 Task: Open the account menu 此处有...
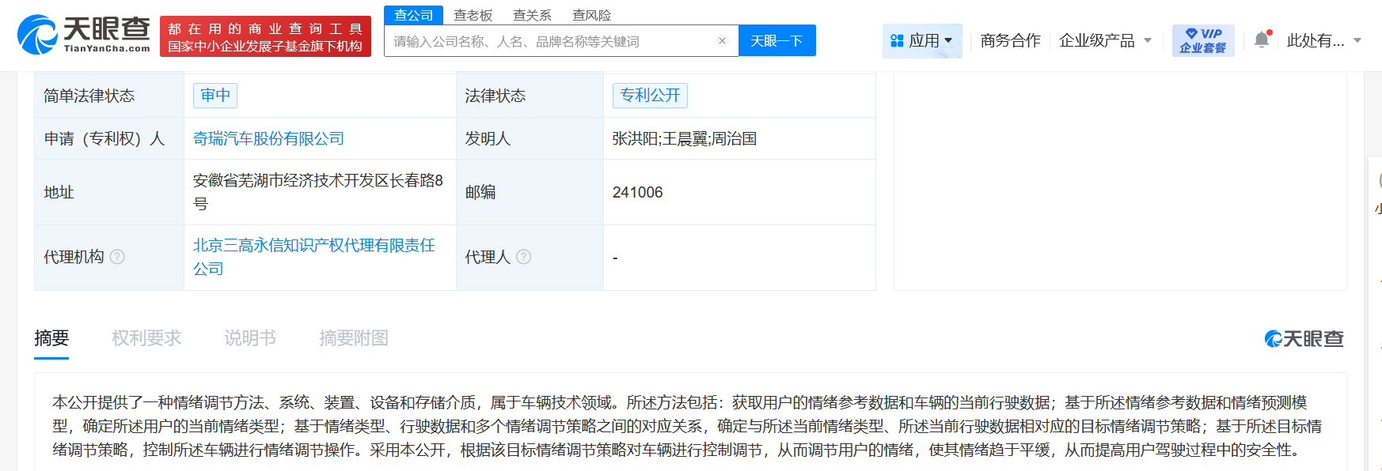tap(1323, 40)
